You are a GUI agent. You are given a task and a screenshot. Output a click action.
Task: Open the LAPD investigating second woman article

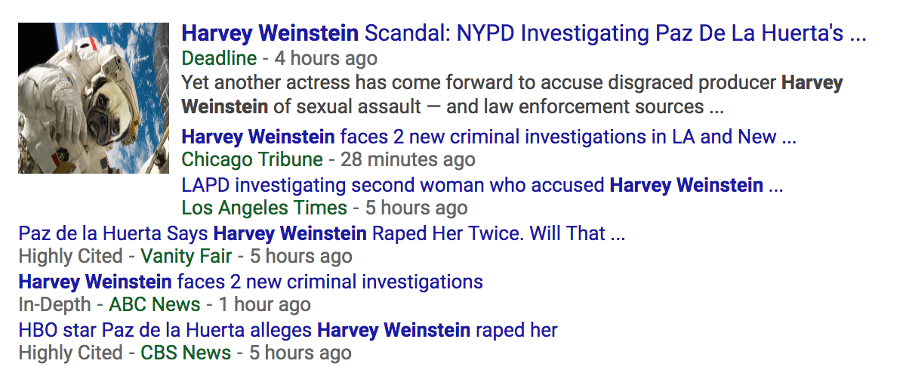[482, 184]
